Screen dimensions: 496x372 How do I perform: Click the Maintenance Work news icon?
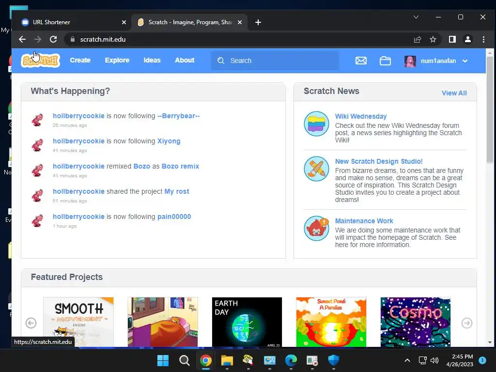pos(316,228)
